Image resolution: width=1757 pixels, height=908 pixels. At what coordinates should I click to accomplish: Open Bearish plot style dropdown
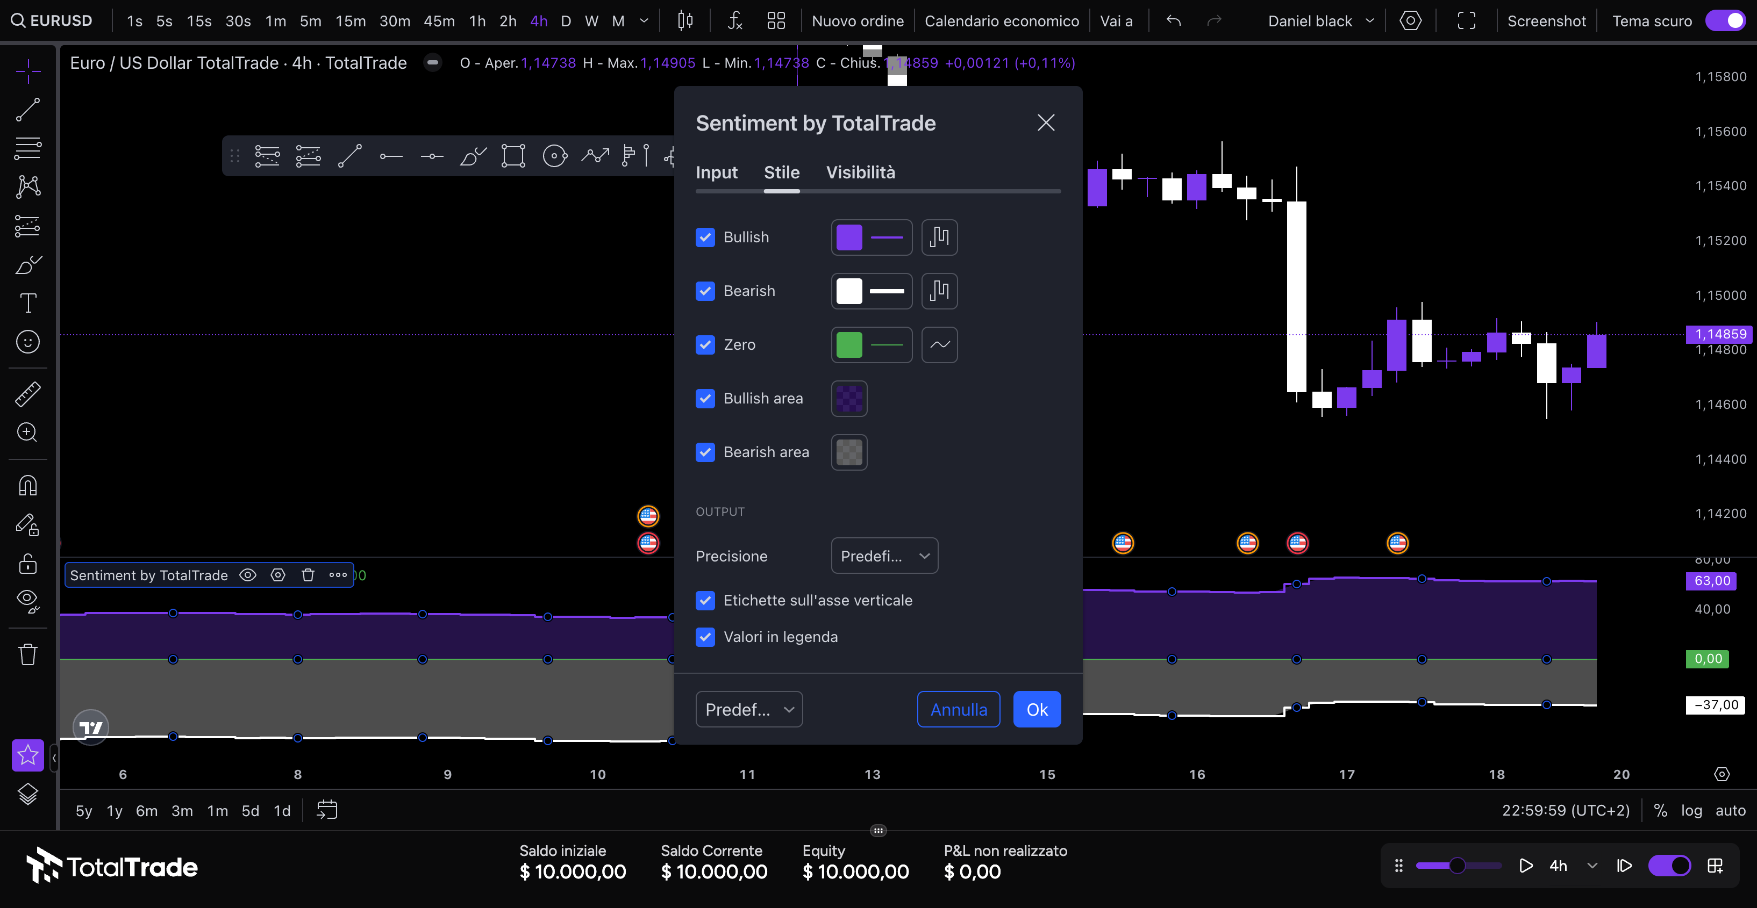[x=939, y=291]
